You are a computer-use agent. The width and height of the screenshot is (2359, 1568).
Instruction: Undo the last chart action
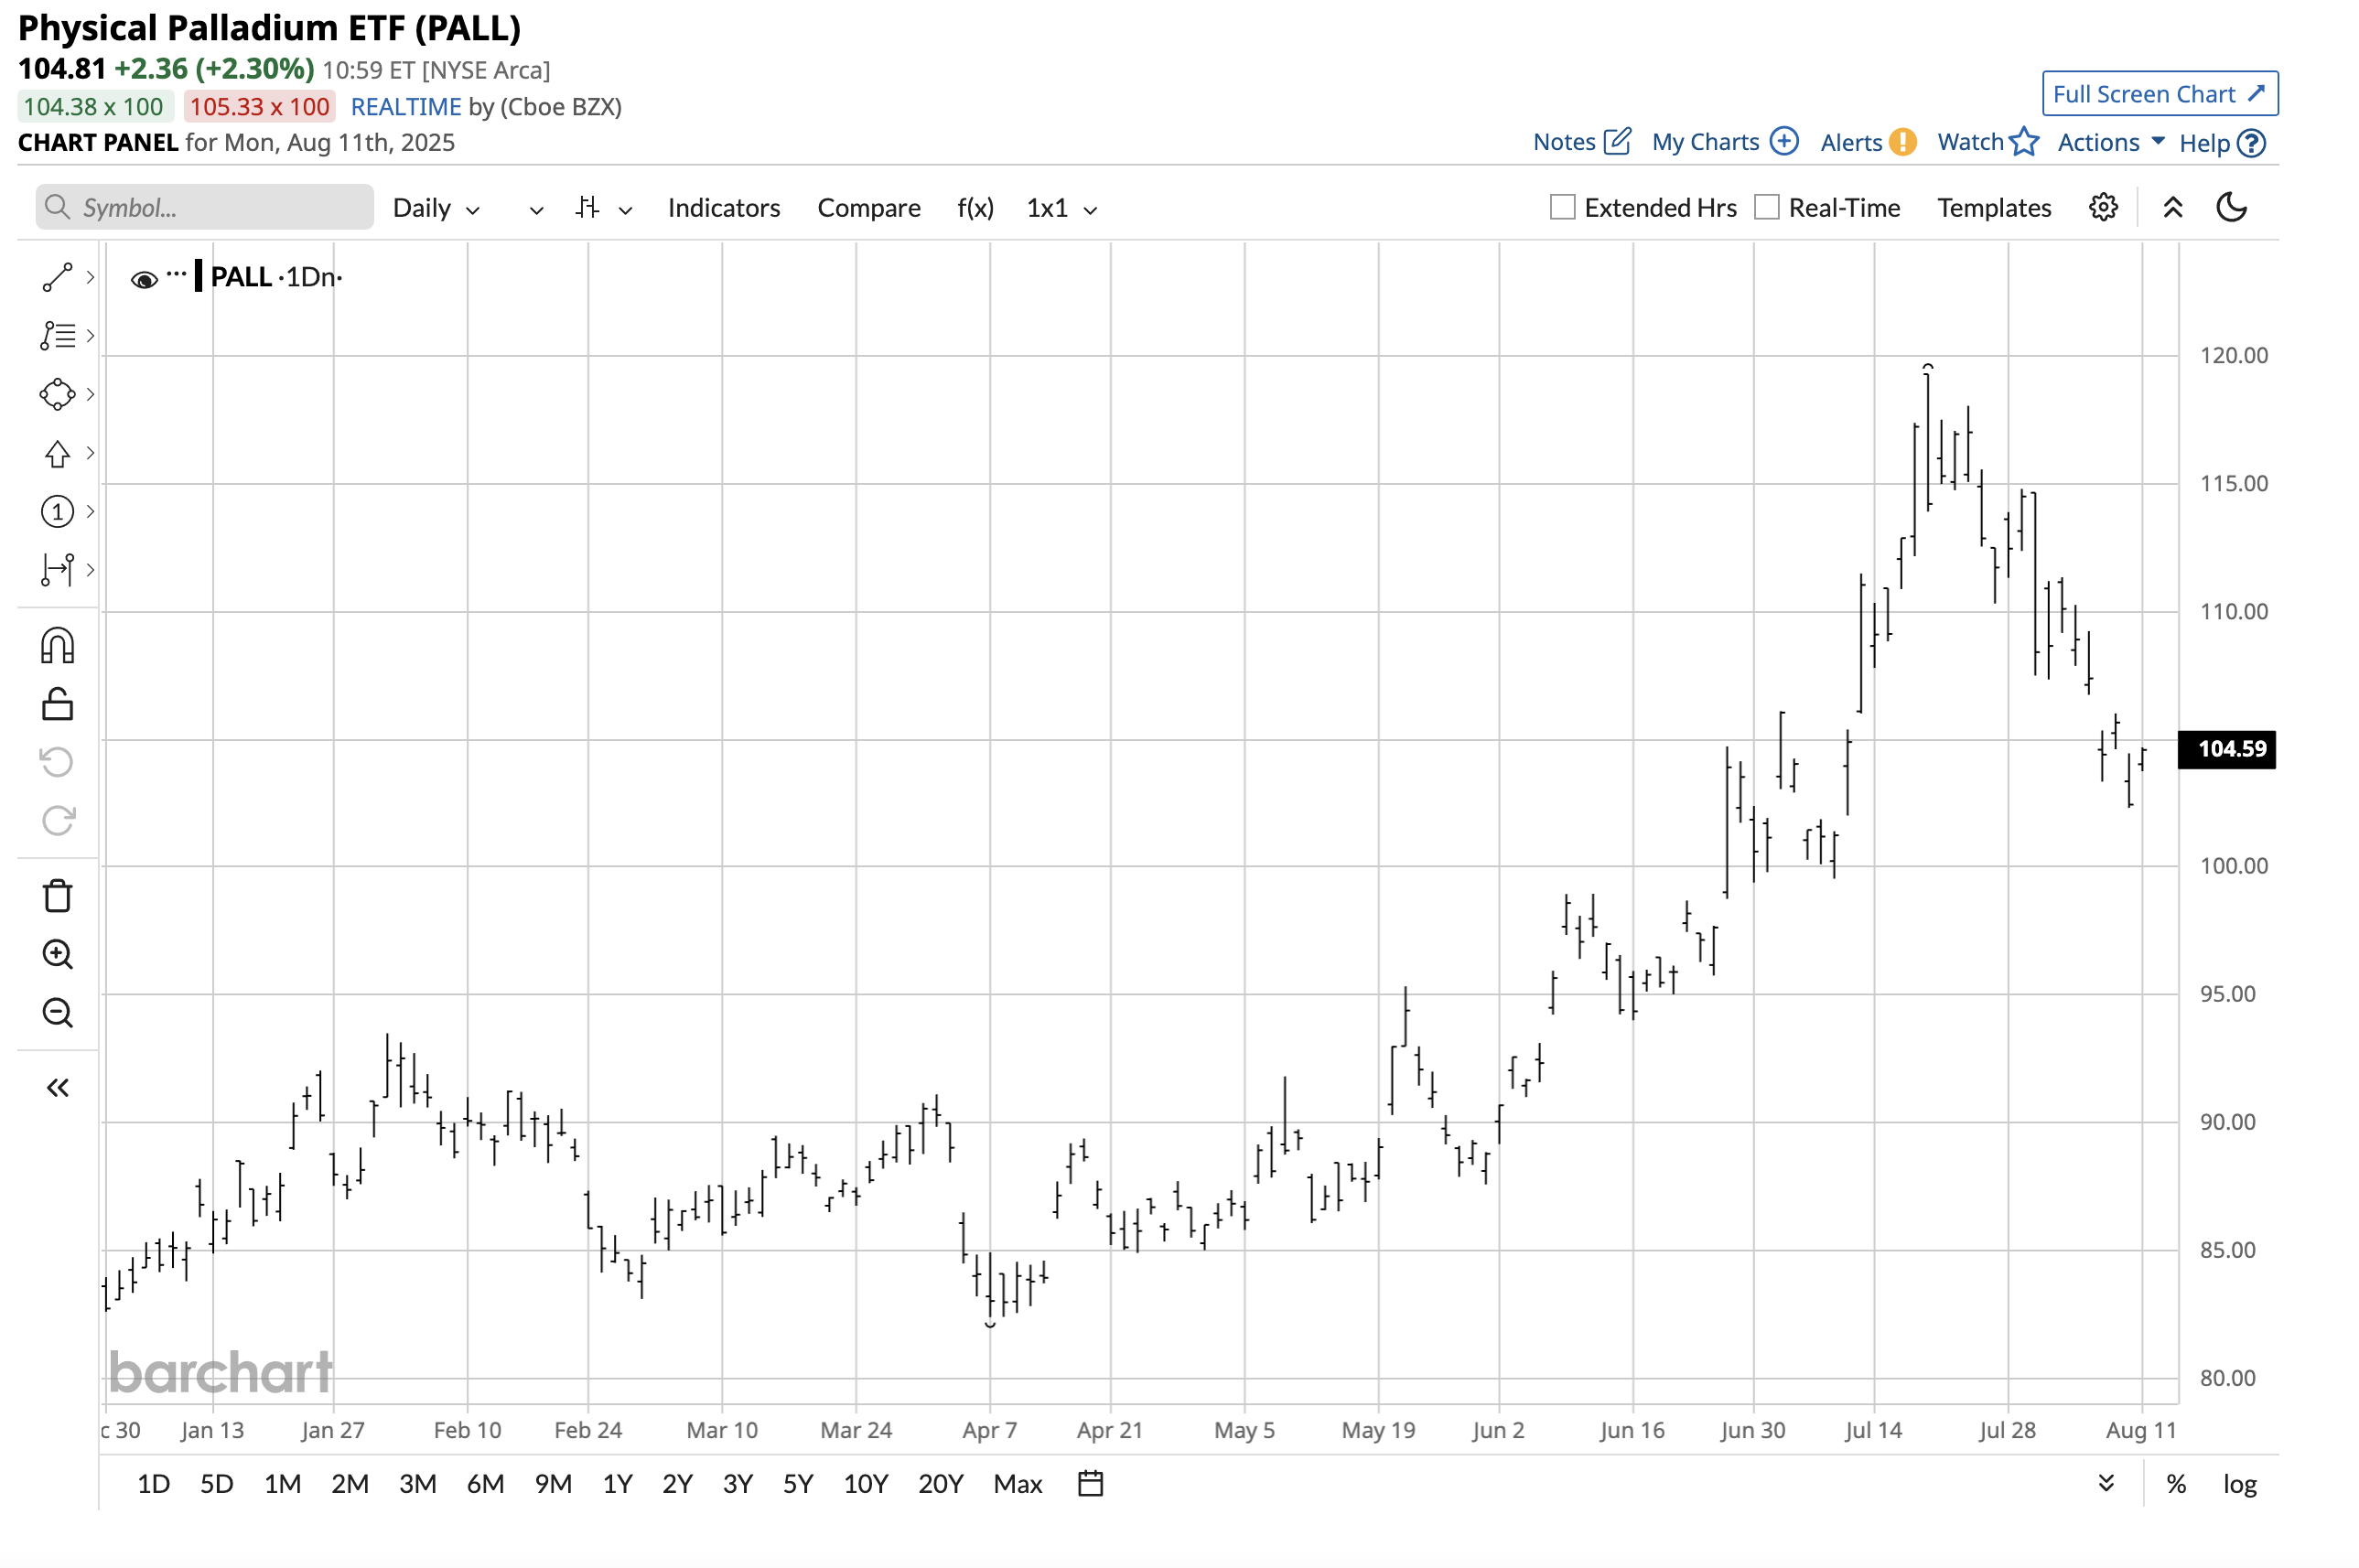pos(57,763)
